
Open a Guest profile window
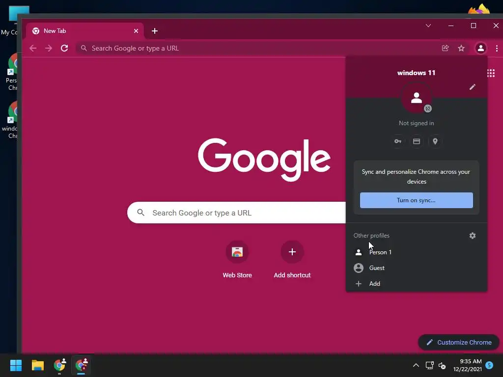(x=416, y=268)
